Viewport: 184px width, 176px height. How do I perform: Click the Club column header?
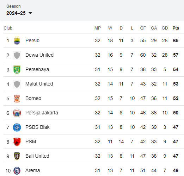[8, 28]
